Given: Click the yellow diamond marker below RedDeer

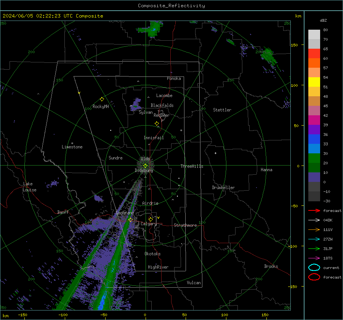Looking at the screenshot, I should tap(157, 124).
